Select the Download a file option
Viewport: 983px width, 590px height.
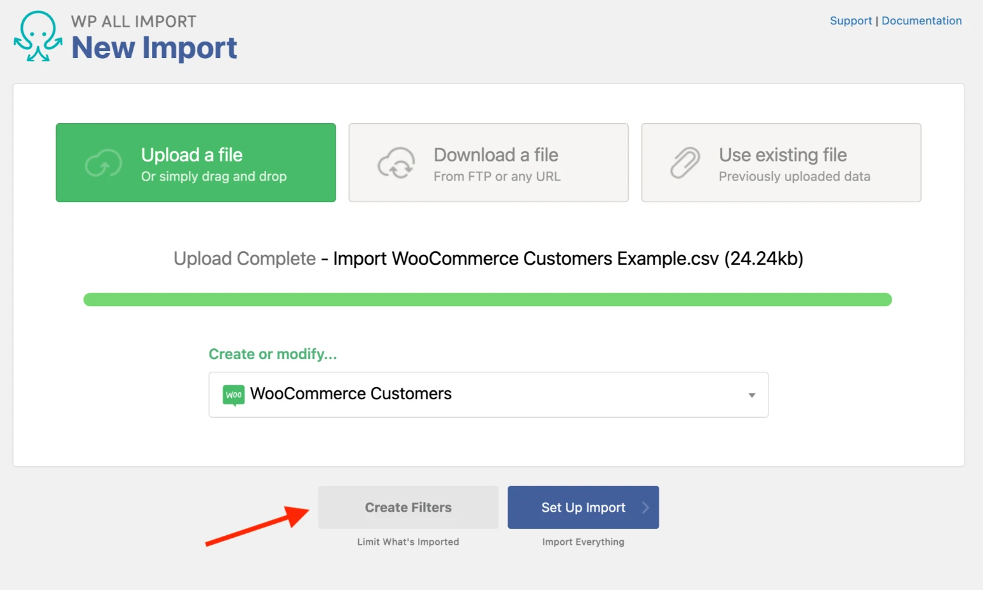[488, 163]
